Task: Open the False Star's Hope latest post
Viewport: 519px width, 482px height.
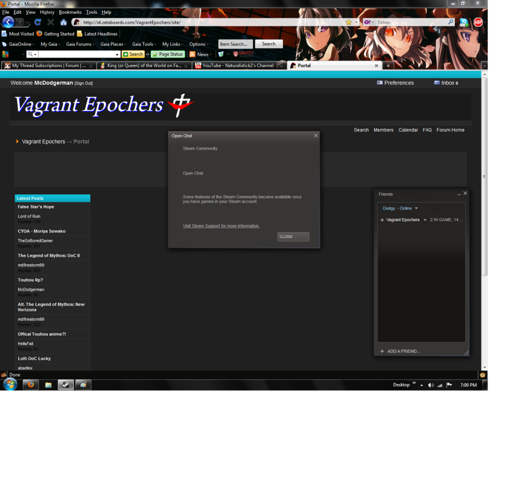Action: click(x=36, y=207)
